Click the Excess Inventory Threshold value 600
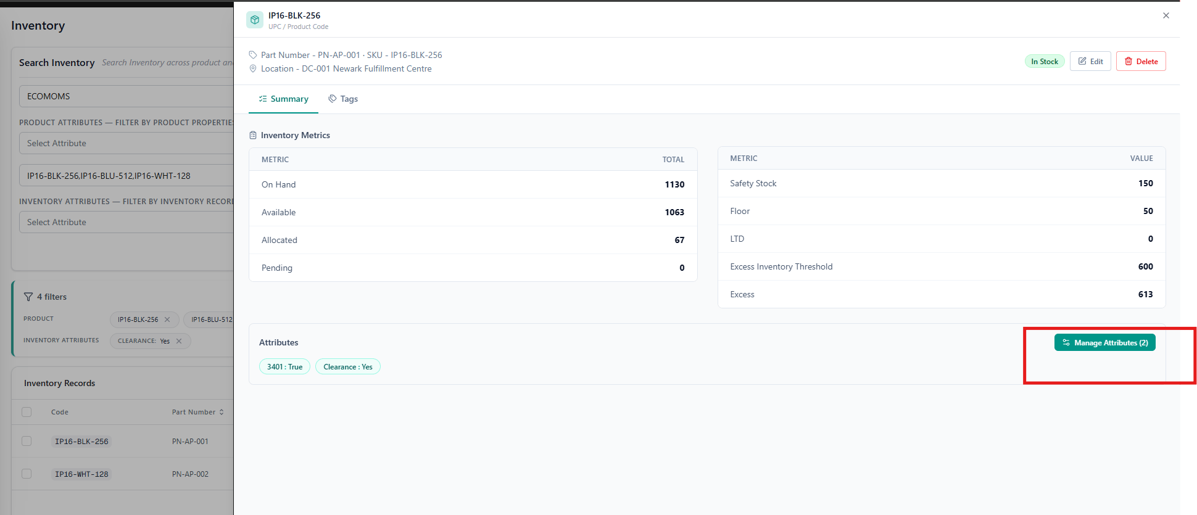The height and width of the screenshot is (515, 1197). click(x=1146, y=266)
